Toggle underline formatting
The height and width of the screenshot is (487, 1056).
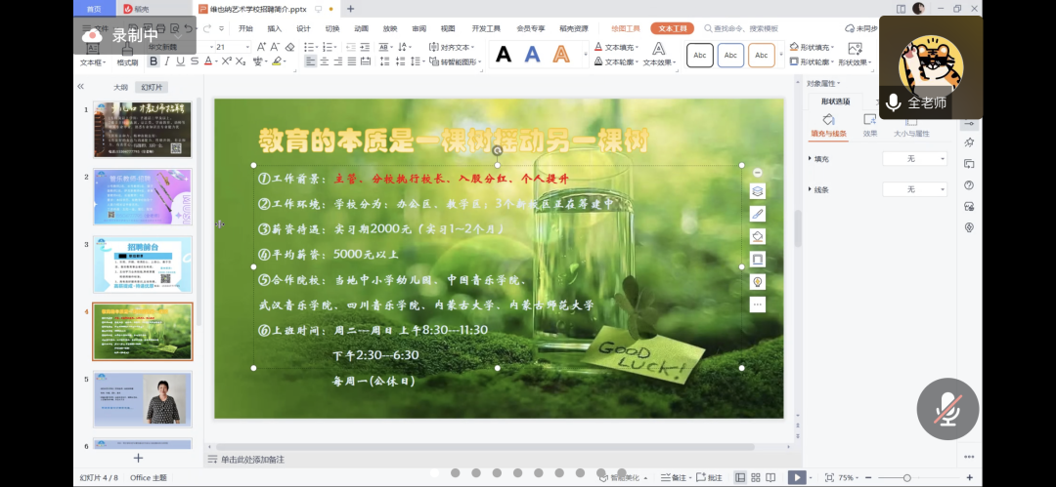pyautogui.click(x=181, y=61)
